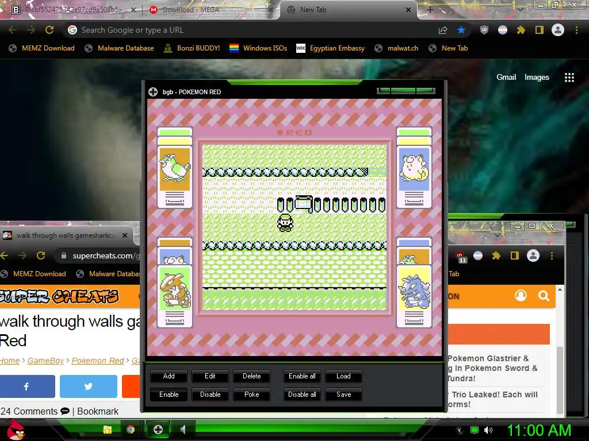
Task: Go forward in the front Chrome window
Action: point(31,30)
